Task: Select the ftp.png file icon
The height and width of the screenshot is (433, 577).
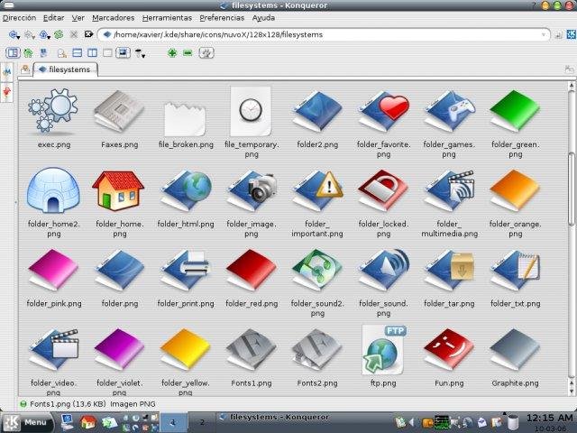Action: click(382, 350)
